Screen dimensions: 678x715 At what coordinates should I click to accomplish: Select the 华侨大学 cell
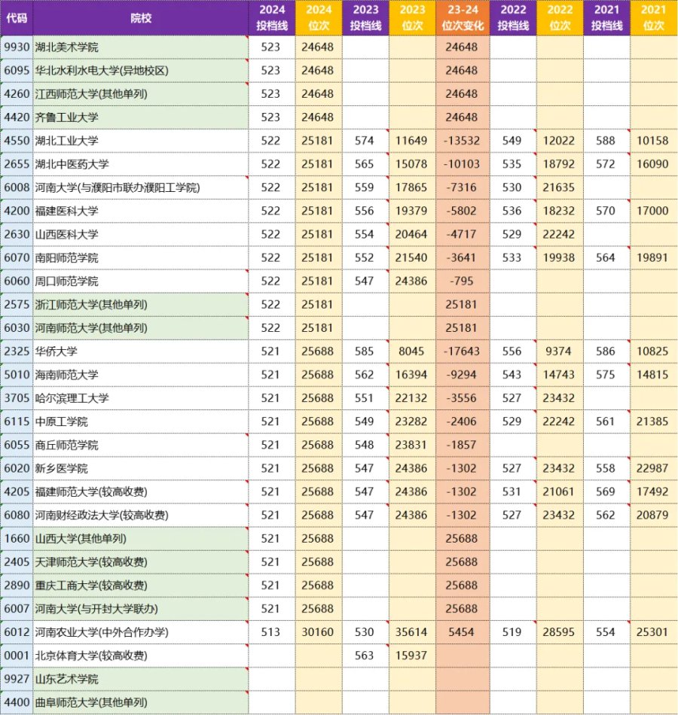[141, 351]
